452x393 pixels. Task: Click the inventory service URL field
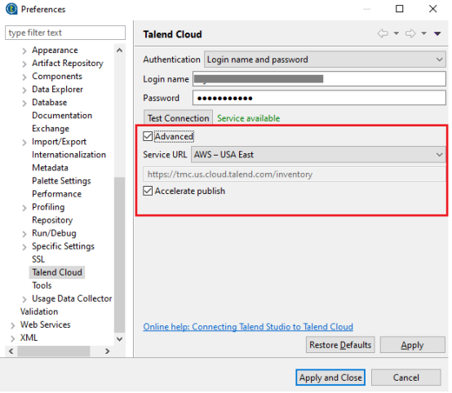coord(295,174)
